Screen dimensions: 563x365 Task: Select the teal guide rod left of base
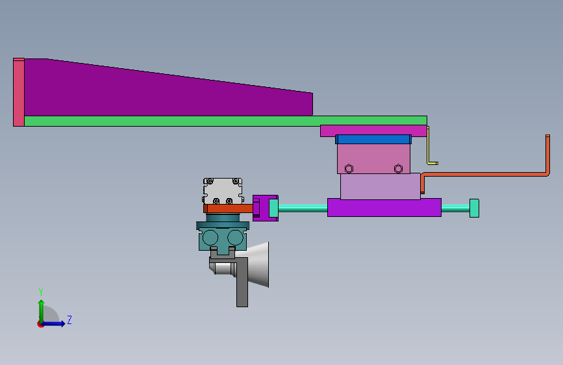[303, 208]
